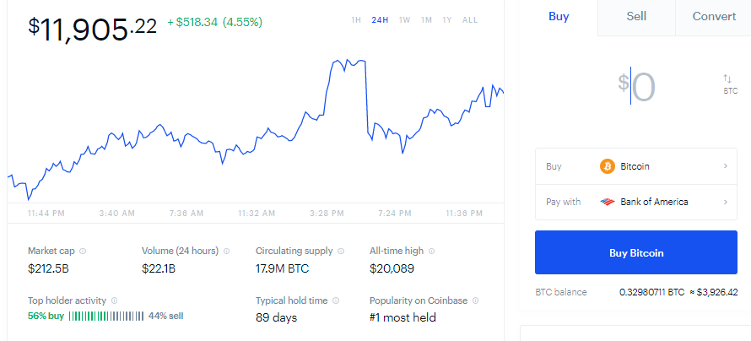Switch to the Convert tab
The height and width of the screenshot is (341, 751).
[x=714, y=17]
